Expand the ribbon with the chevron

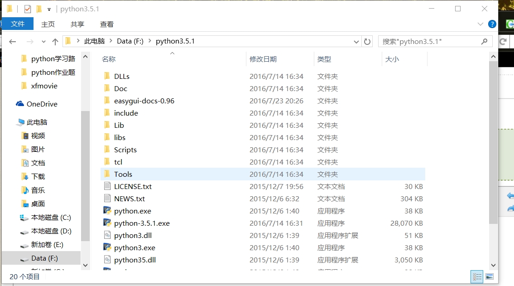[480, 24]
